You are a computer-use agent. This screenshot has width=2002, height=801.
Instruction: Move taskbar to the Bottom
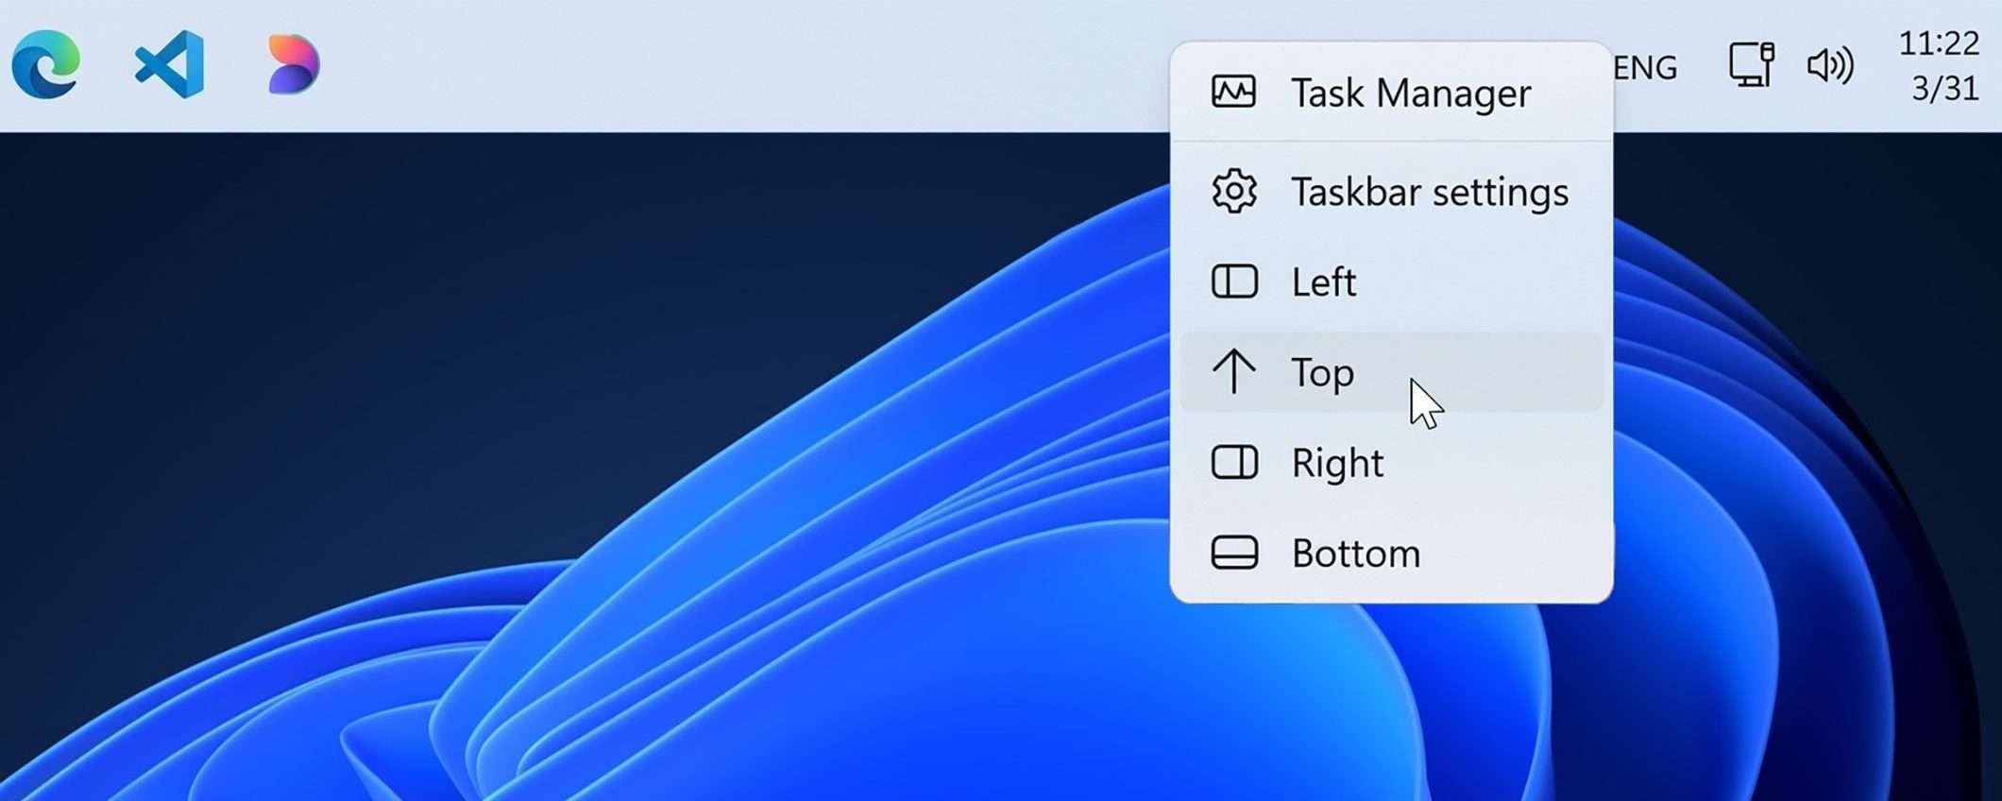(x=1391, y=553)
